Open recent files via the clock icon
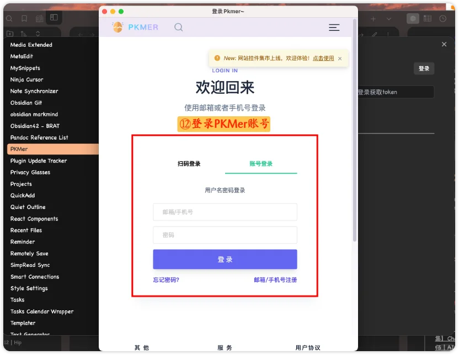Image resolution: width=459 pixels, height=355 pixels. pyautogui.click(x=444, y=19)
